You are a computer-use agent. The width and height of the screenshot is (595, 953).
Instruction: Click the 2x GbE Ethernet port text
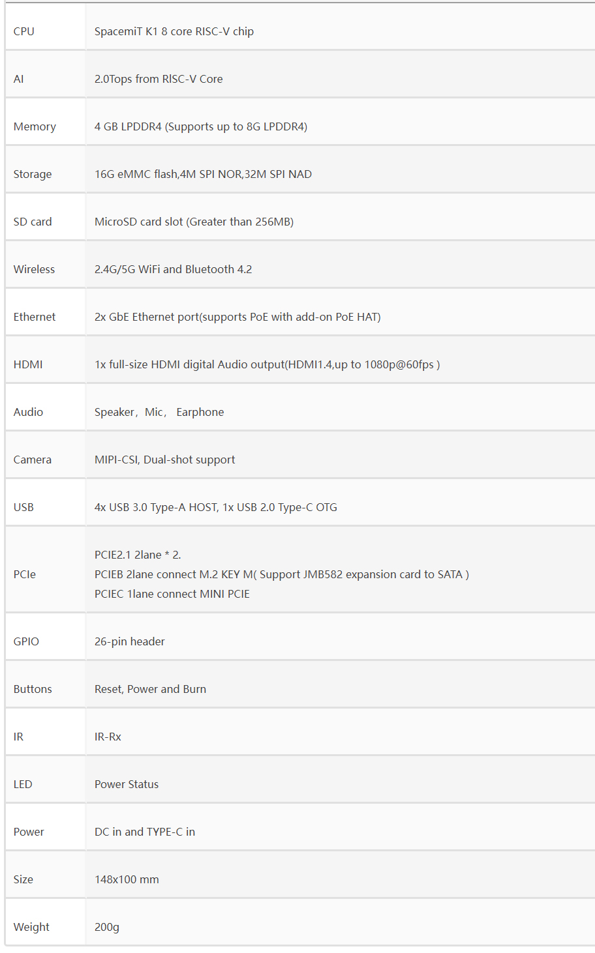click(237, 317)
